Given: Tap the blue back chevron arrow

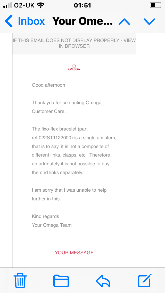Looking at the screenshot, I should pyautogui.click(x=9, y=21).
